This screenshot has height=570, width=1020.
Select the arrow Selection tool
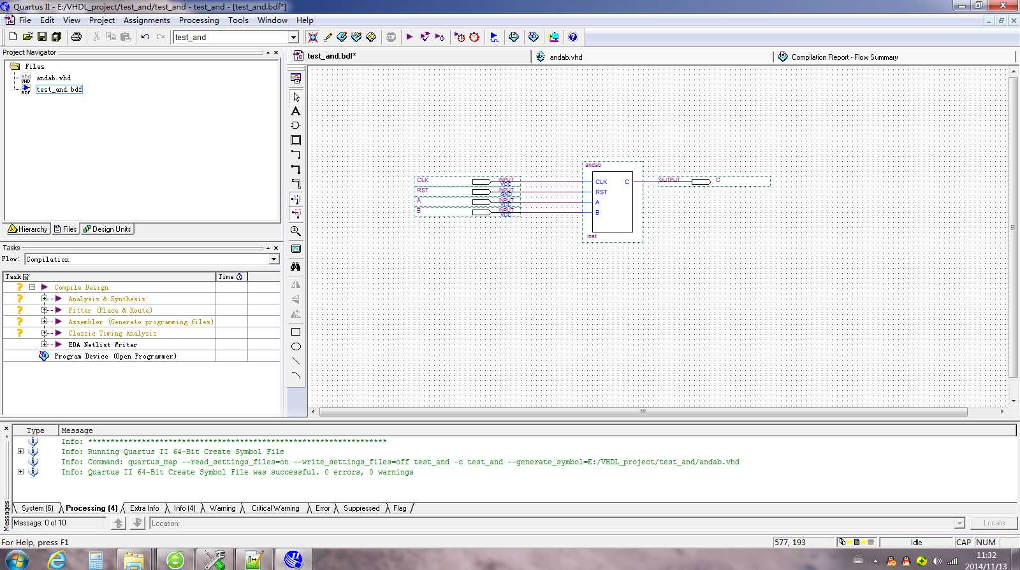click(296, 97)
